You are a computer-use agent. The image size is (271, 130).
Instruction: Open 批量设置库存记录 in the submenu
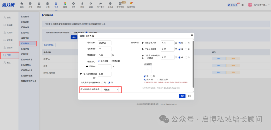pos(29,81)
